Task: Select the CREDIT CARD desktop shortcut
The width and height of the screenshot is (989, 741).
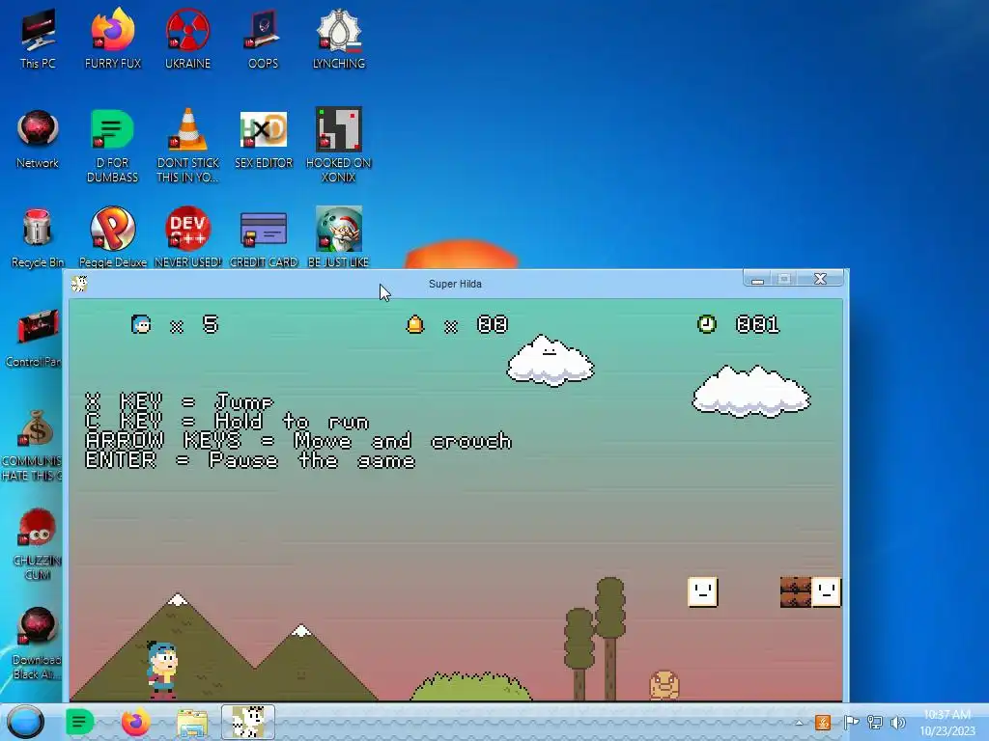Action: [264, 237]
